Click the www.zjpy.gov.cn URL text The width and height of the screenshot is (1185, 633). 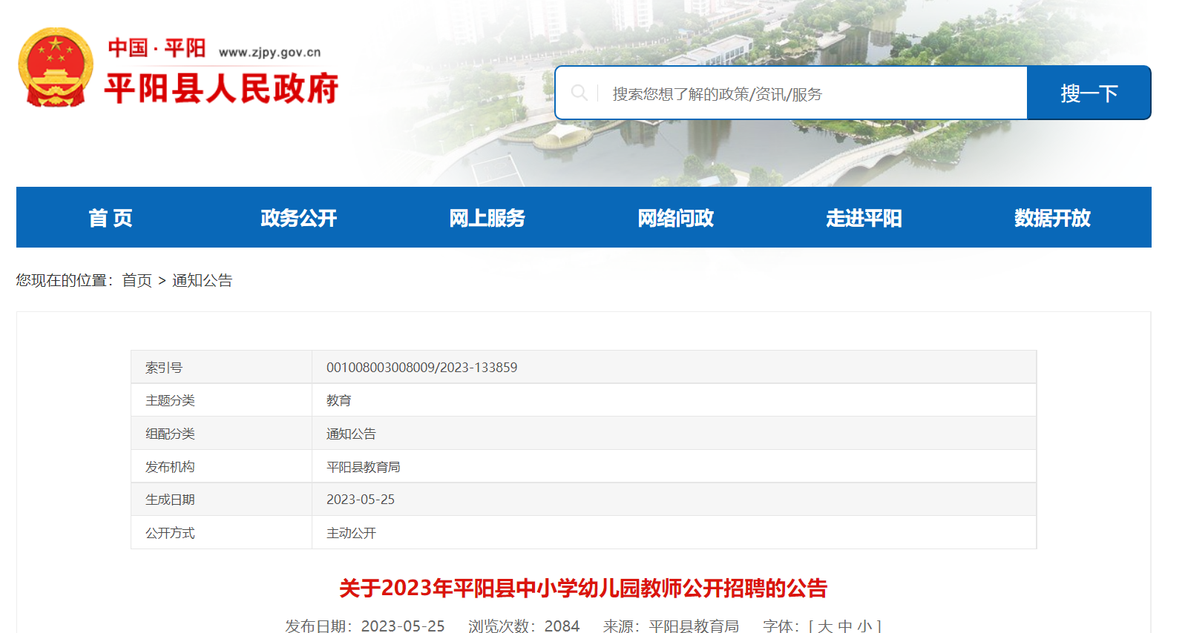[x=270, y=52]
